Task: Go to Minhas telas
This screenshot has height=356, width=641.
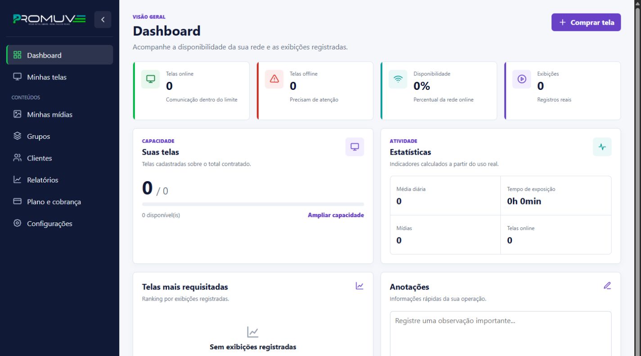Action: click(x=60, y=77)
